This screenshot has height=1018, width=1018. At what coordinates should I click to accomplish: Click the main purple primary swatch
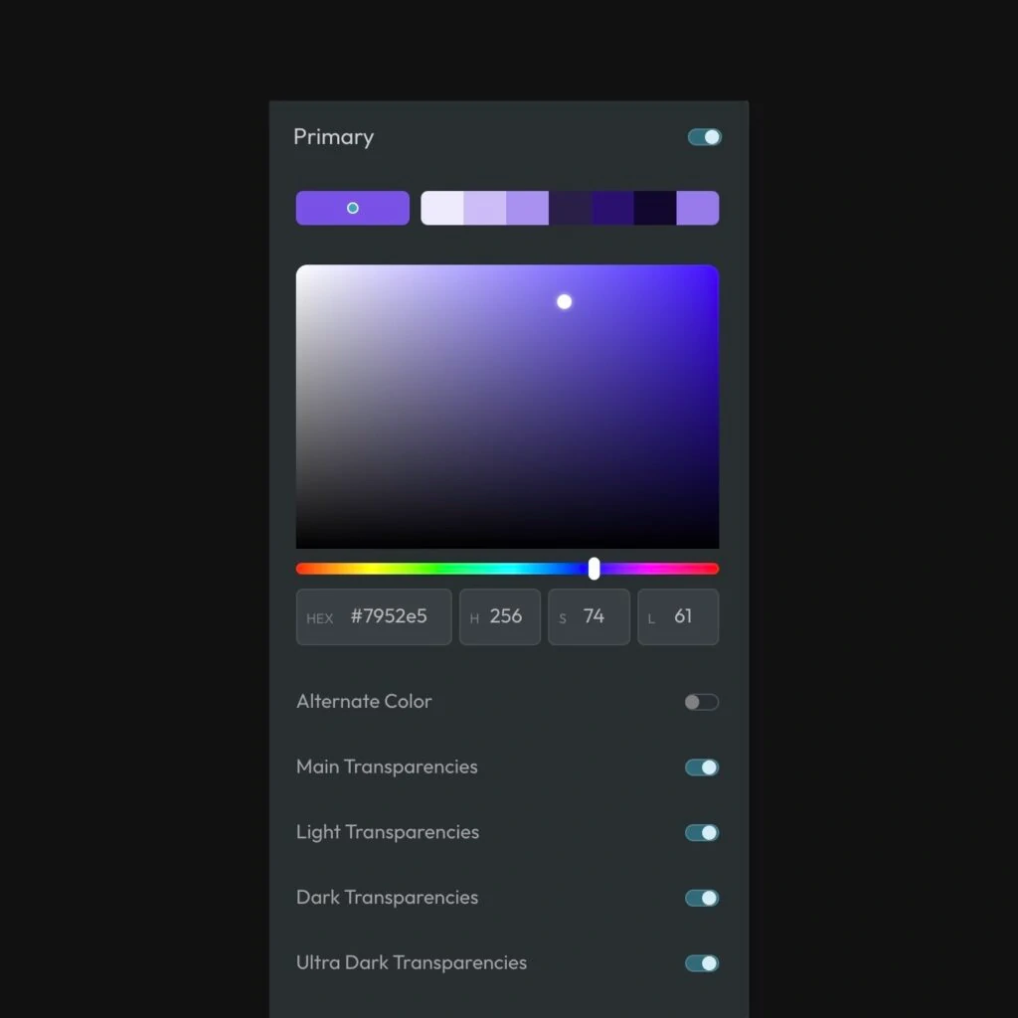(352, 208)
